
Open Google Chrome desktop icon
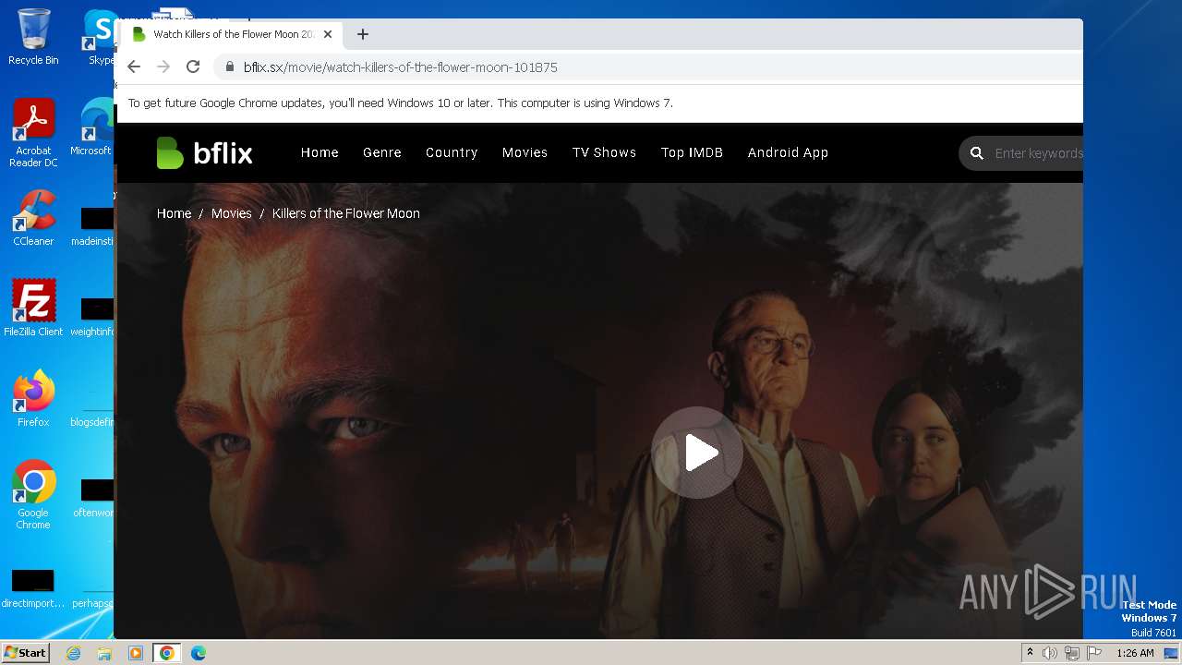33,495
